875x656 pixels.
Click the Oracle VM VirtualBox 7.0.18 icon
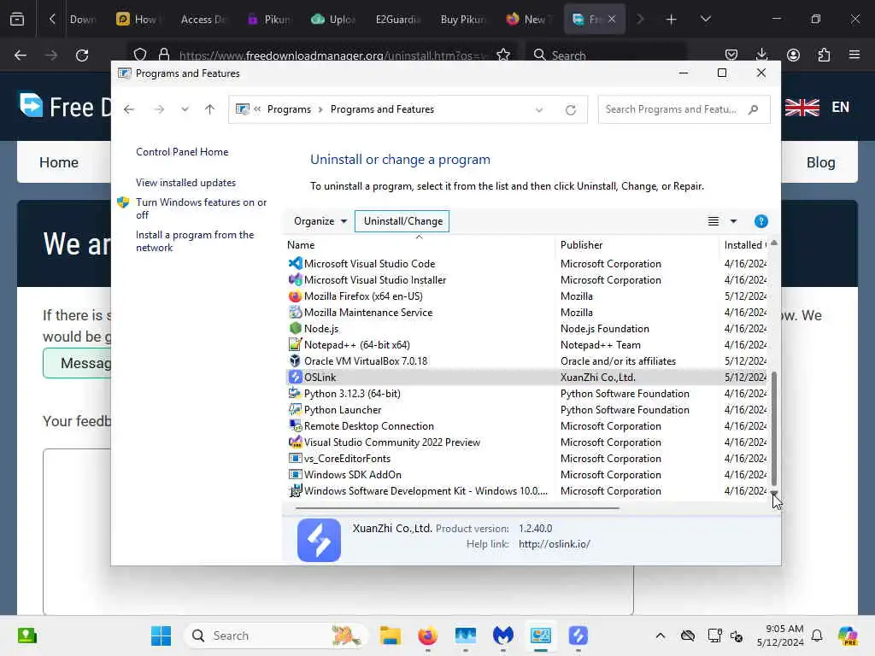(x=295, y=361)
